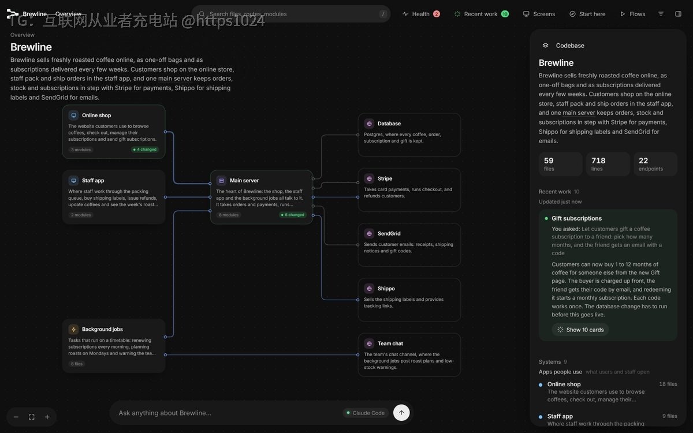The image size is (693, 433).
Task: Click the SendGrid node globe icon
Action: click(x=369, y=234)
